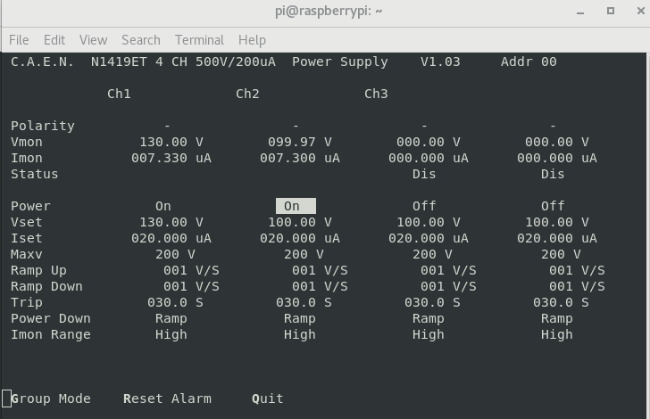
Task: Click Ch1 Ramp Up 001 V/S
Action: [x=191, y=270]
